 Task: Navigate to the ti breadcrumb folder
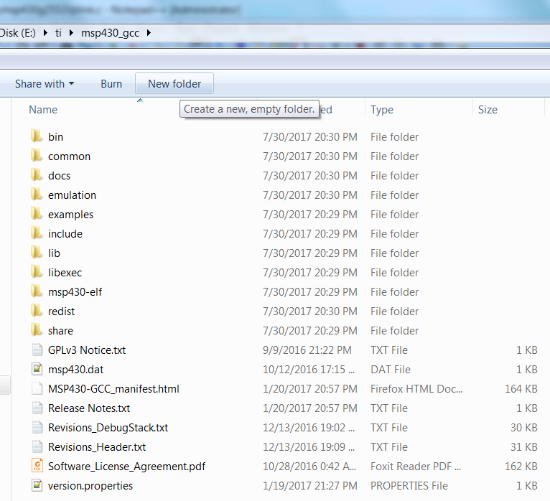coord(59,33)
